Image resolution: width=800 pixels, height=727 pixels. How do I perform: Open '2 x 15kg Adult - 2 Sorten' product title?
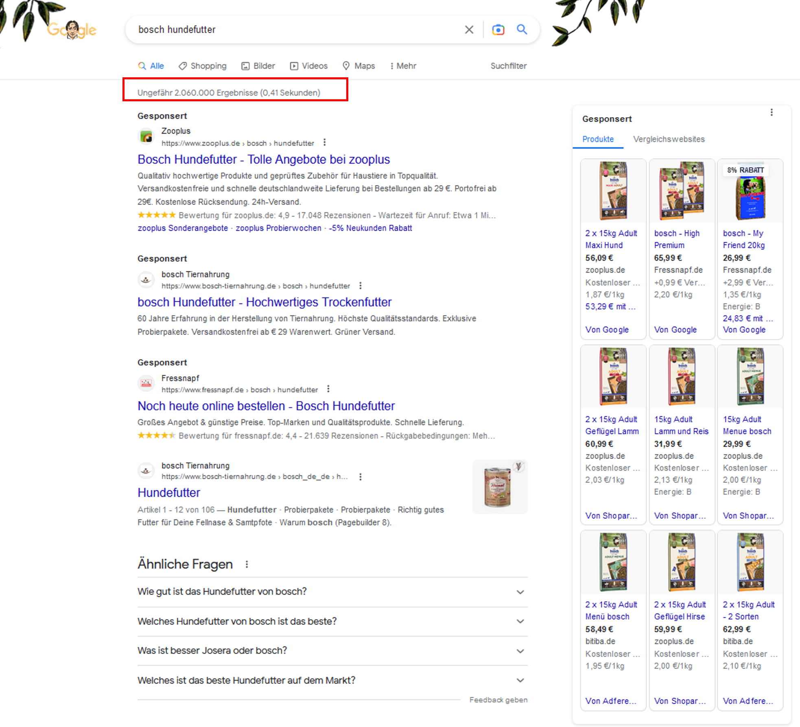(749, 611)
